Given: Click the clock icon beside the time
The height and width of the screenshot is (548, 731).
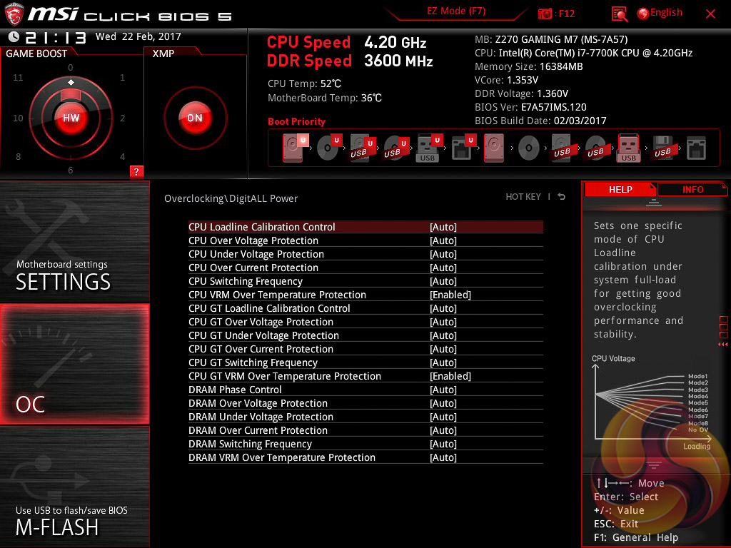Looking at the screenshot, I should (14, 37).
